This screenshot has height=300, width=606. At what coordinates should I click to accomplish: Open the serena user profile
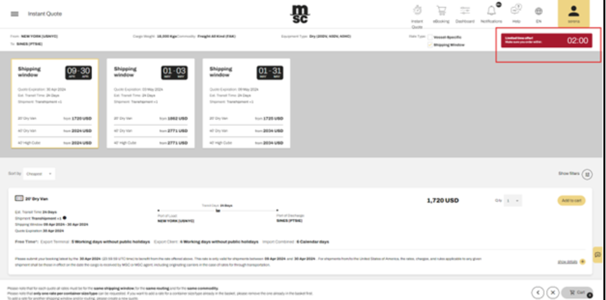pyautogui.click(x=574, y=14)
